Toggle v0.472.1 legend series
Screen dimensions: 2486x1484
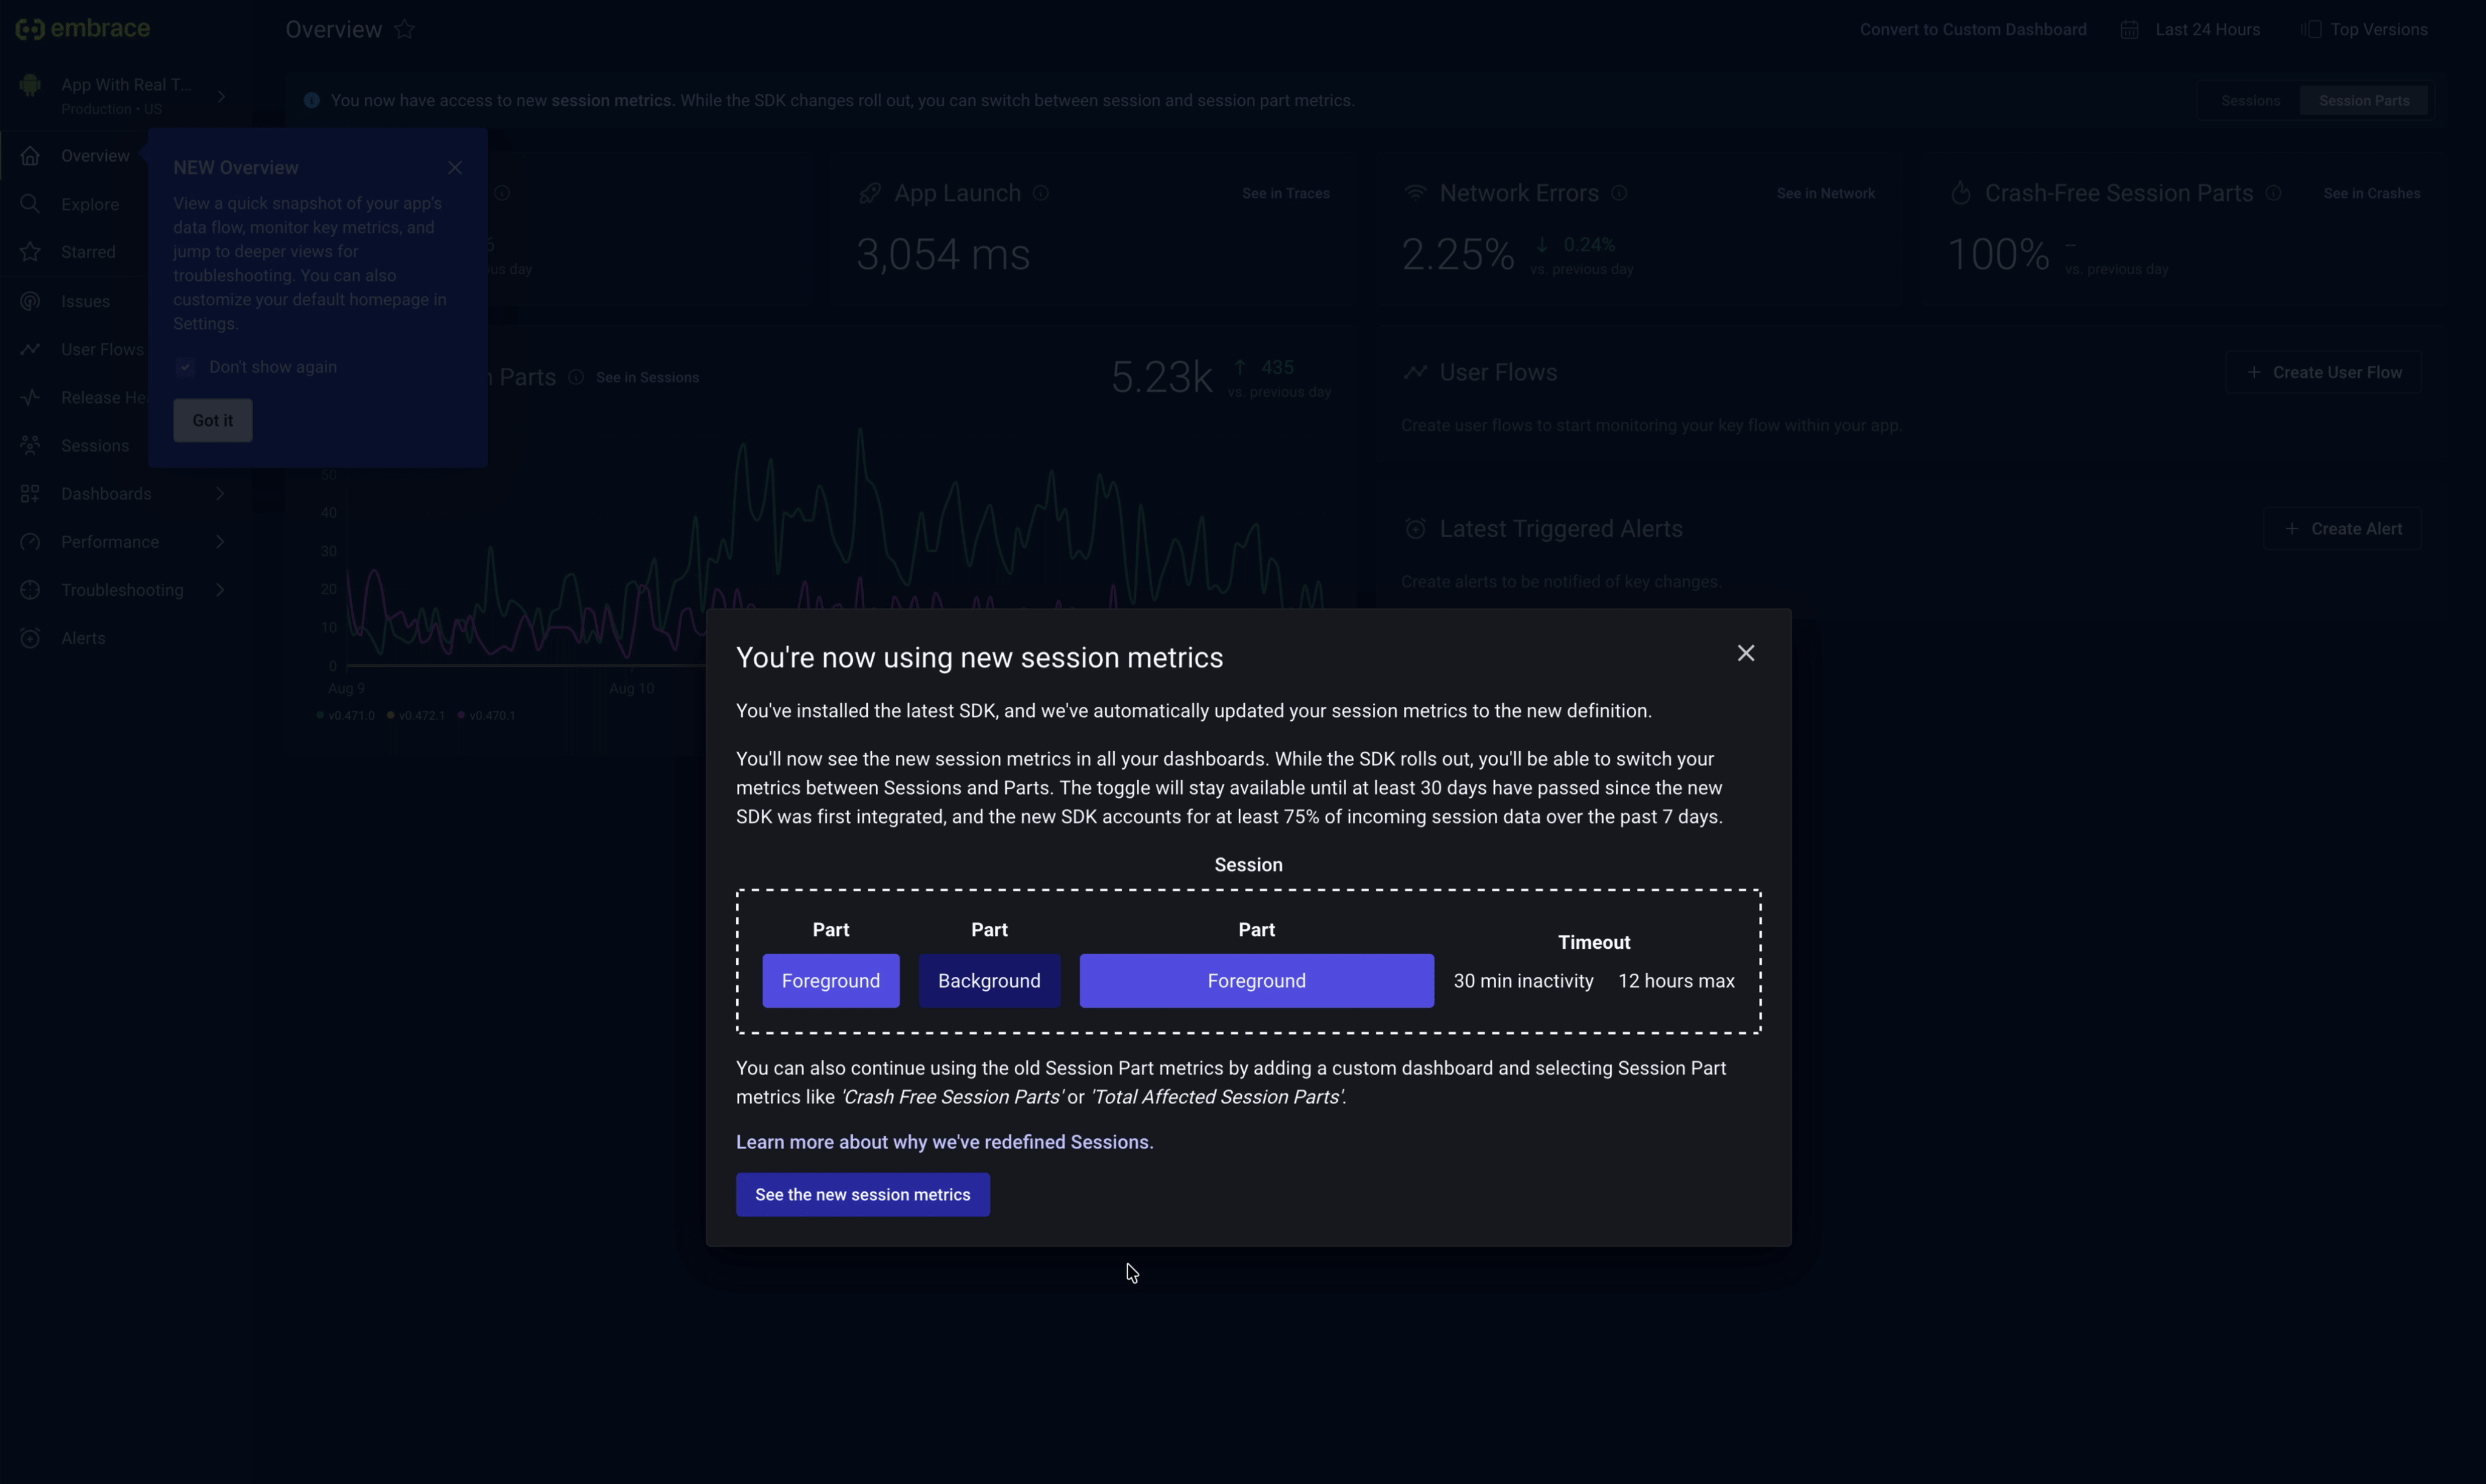click(416, 715)
